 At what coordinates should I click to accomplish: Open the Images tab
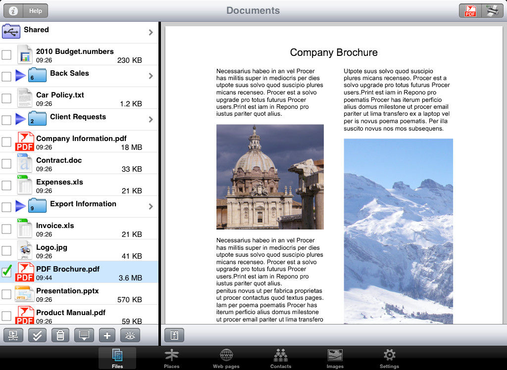pos(335,358)
